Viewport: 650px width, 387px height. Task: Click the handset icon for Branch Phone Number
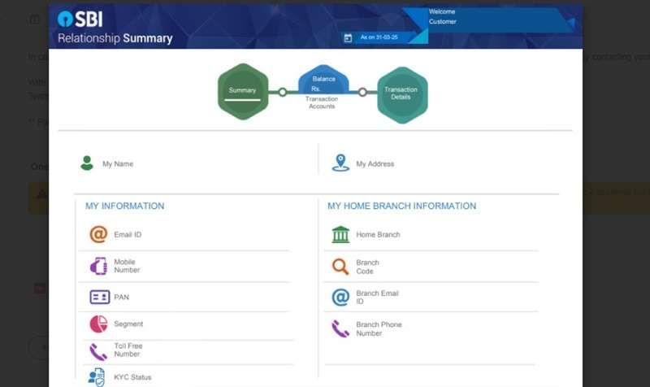click(340, 328)
